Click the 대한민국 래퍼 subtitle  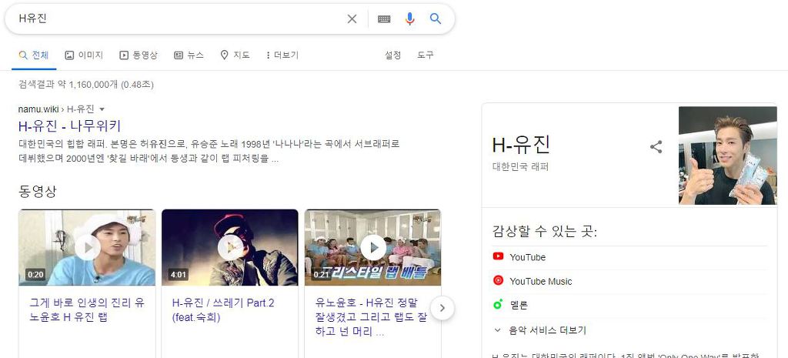pyautogui.click(x=520, y=166)
